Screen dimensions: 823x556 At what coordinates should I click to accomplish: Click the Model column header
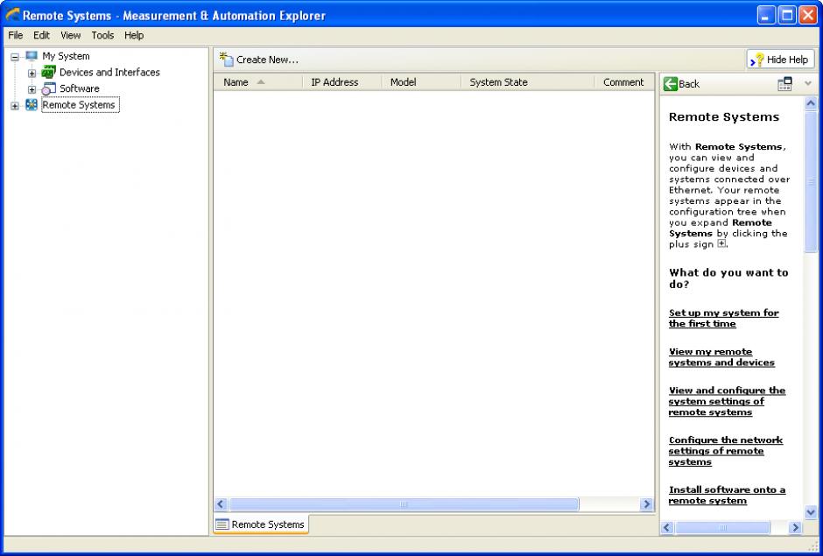tap(421, 82)
